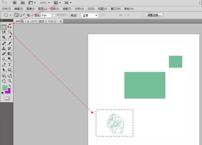Select the Eyedropper tool
This screenshot has width=202, height=145.
point(10,37)
